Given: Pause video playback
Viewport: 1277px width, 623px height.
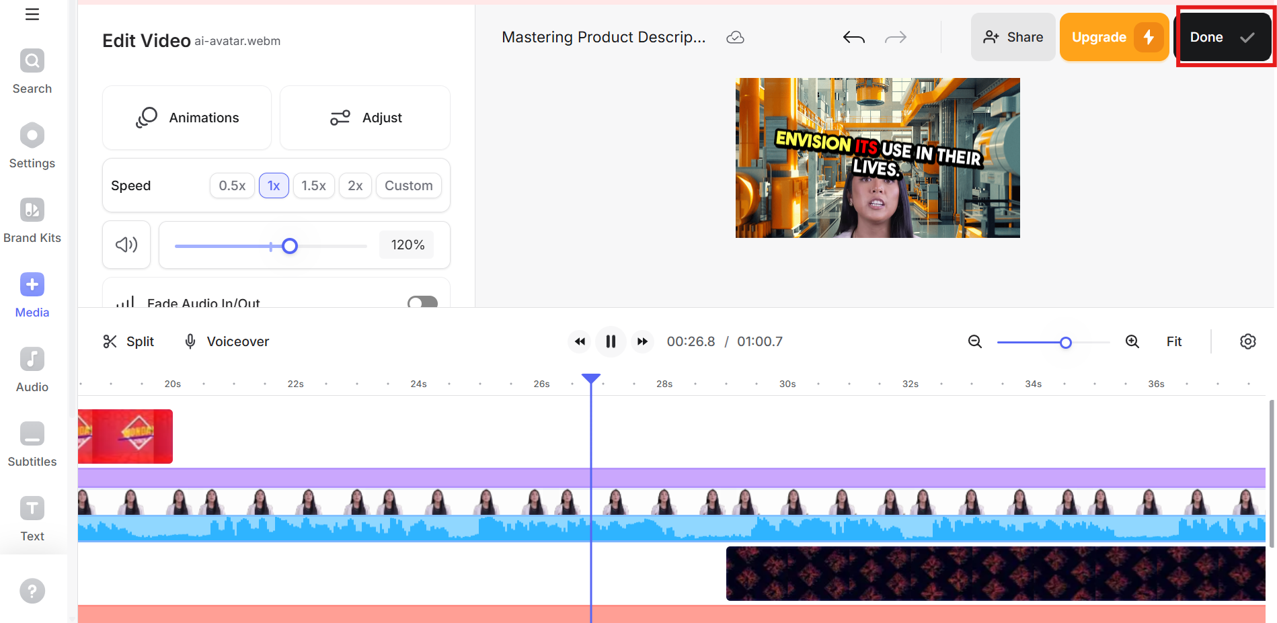Looking at the screenshot, I should pos(611,341).
